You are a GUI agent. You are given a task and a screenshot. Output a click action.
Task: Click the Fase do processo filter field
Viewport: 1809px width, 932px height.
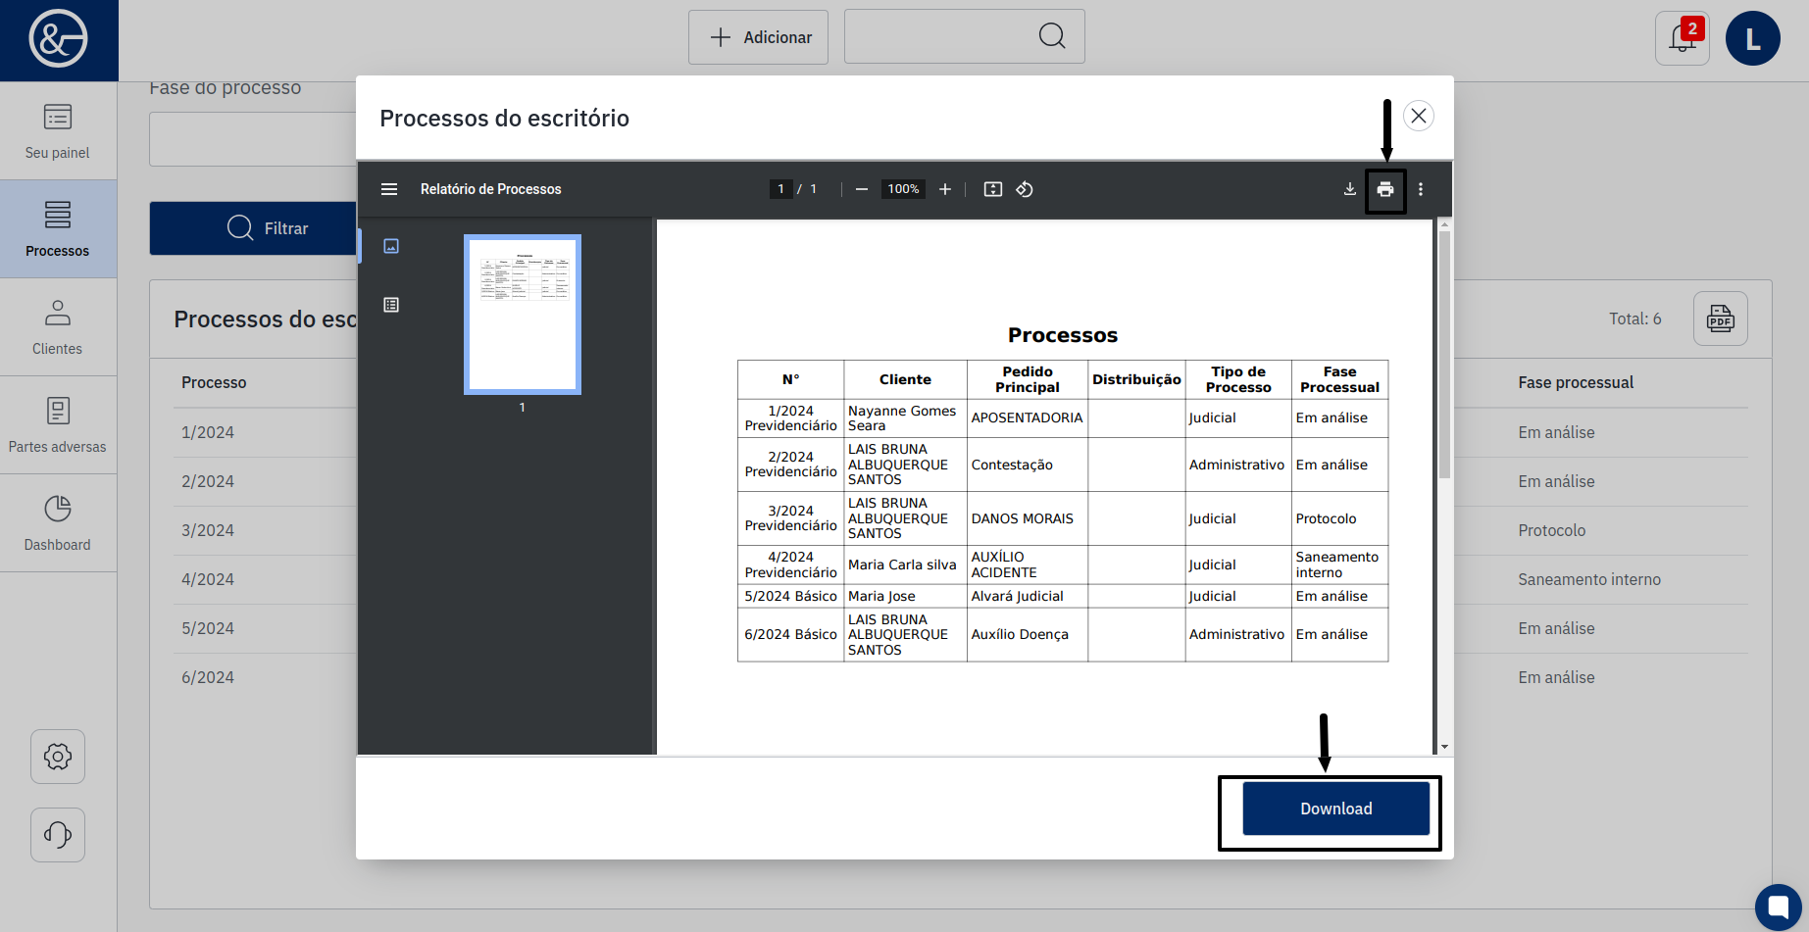pyautogui.click(x=253, y=139)
